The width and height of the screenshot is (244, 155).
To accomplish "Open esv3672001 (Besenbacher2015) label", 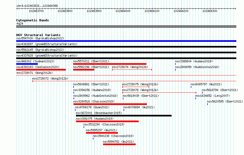I will pyautogui.click(x=99, y=113).
